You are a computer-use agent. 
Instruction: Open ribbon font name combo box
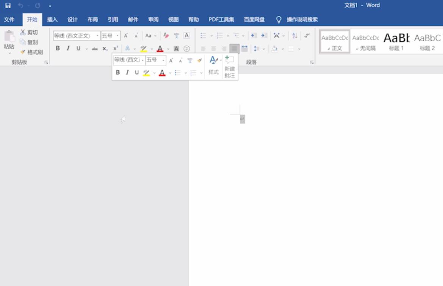[77, 36]
